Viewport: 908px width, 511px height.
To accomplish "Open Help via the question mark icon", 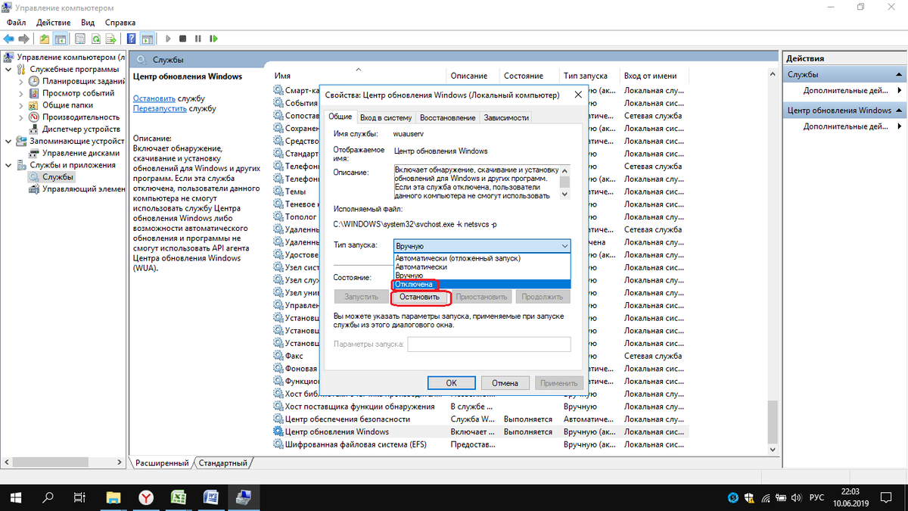I will pyautogui.click(x=132, y=39).
